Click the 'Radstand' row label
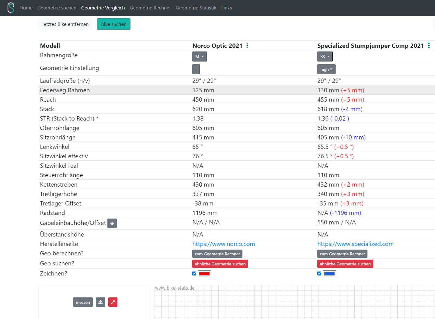 point(52,213)
